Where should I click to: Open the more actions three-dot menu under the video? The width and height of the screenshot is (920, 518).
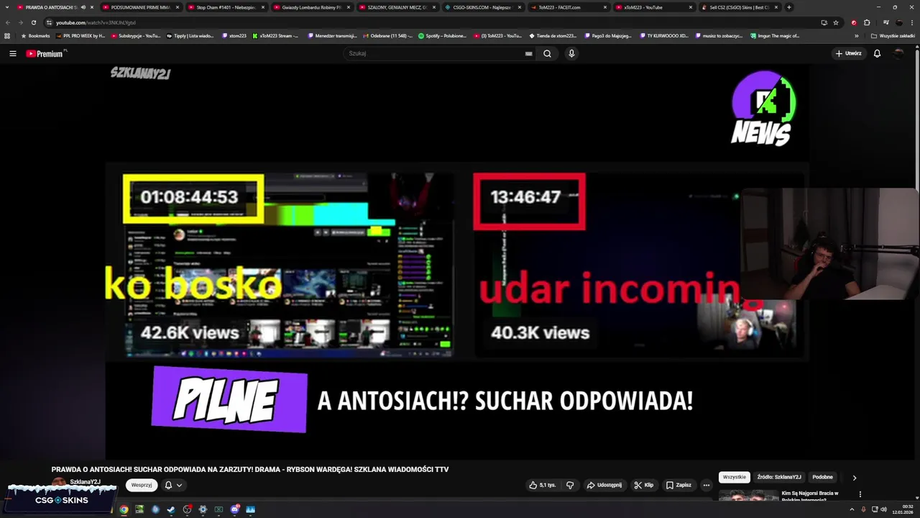(706, 485)
